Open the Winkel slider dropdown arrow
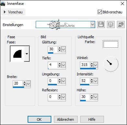Screen dimensions: 127x125 [x=95, y=65]
